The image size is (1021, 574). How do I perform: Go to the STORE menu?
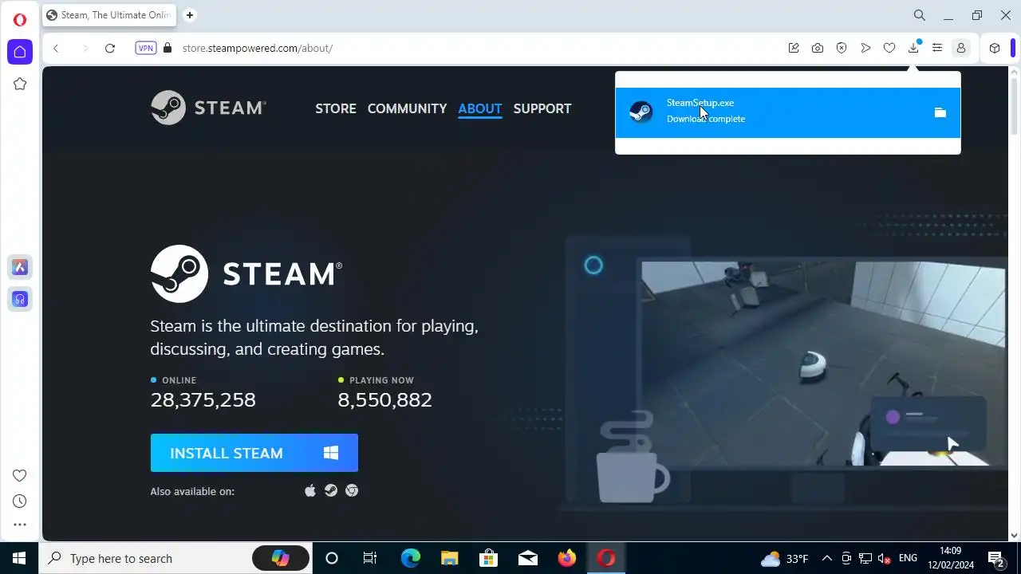[336, 108]
